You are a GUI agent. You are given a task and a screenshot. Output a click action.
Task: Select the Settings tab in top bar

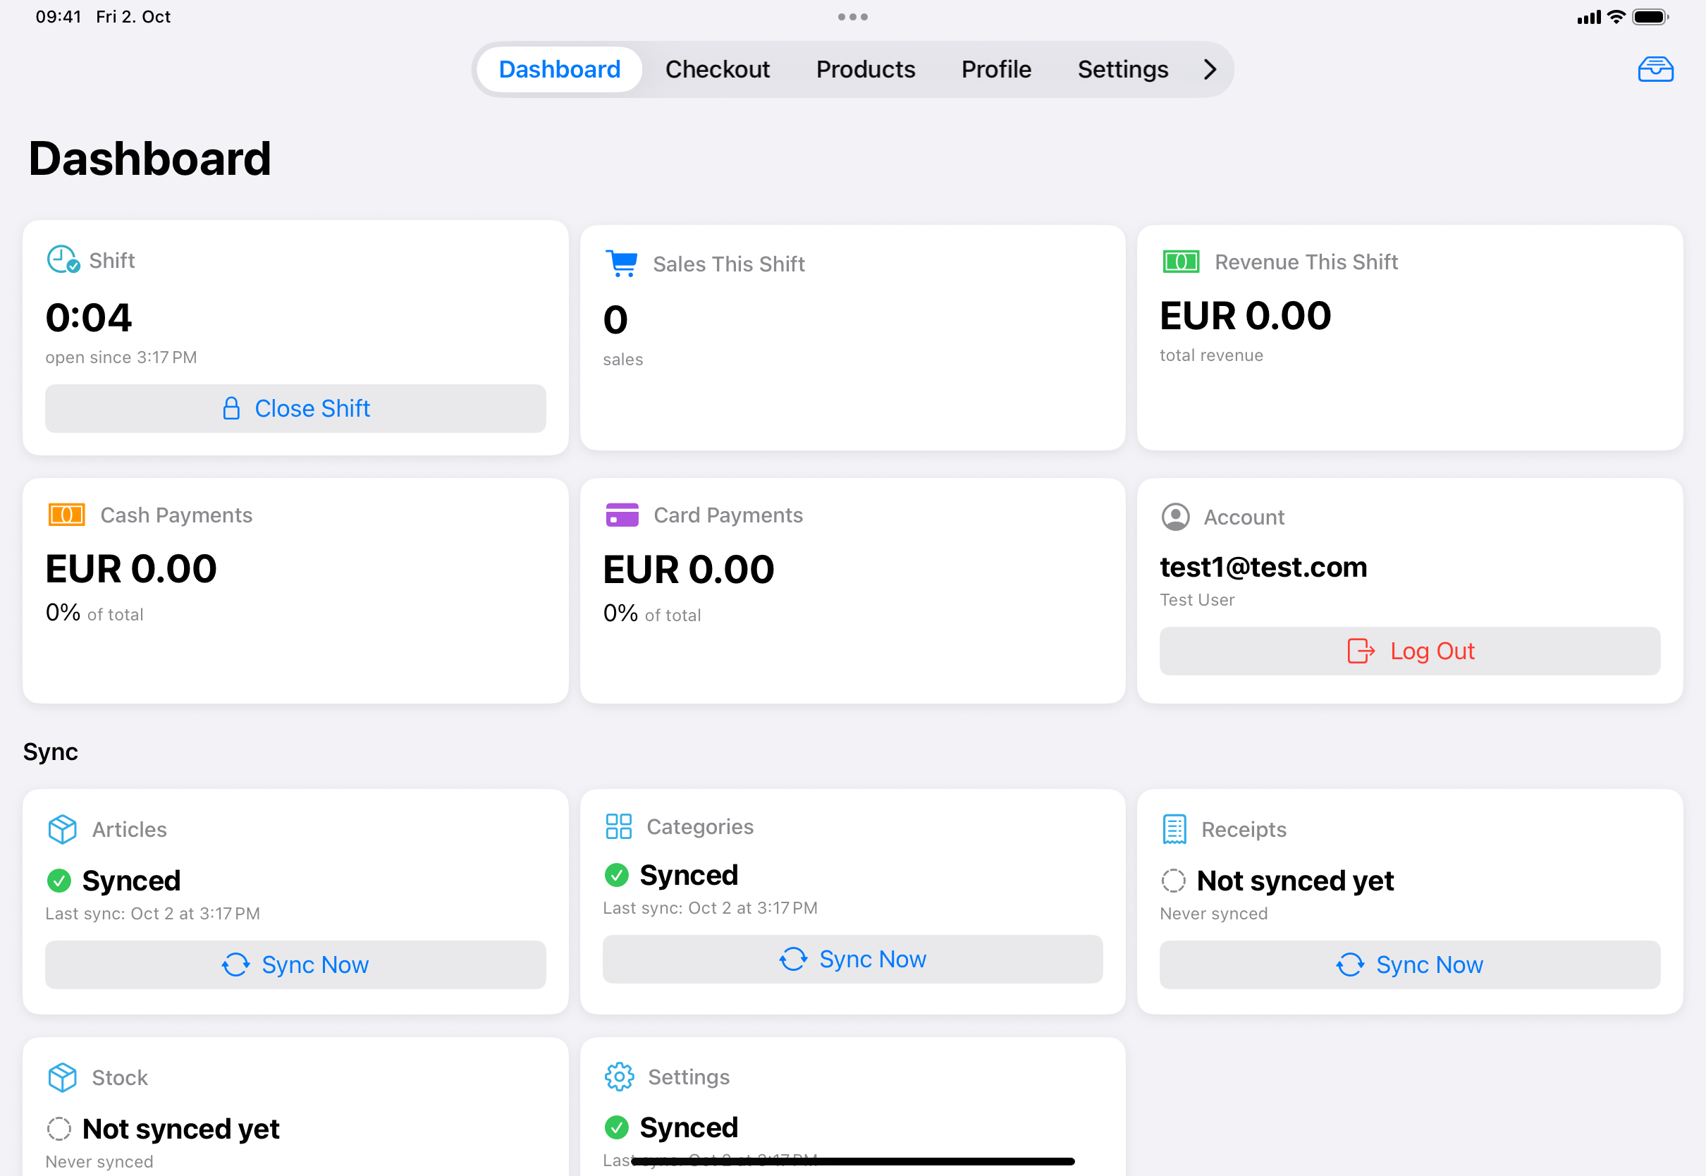pos(1122,69)
